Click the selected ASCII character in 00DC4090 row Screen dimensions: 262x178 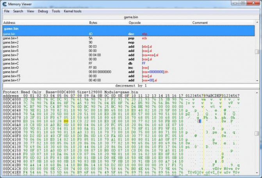tap(200, 122)
